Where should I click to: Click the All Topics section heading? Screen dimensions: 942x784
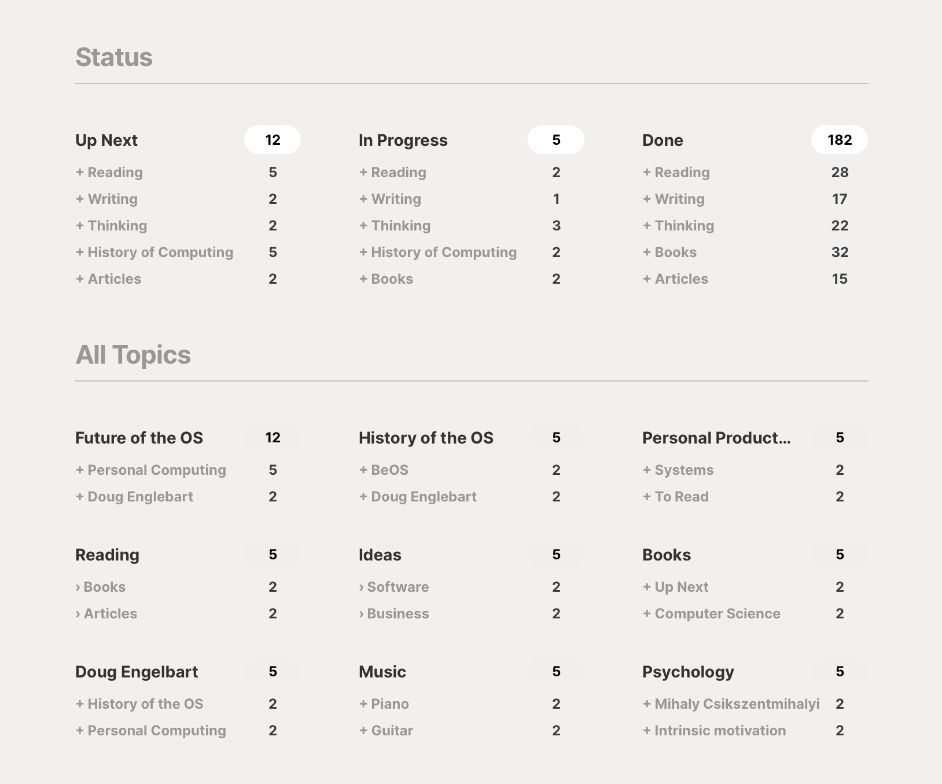point(133,355)
